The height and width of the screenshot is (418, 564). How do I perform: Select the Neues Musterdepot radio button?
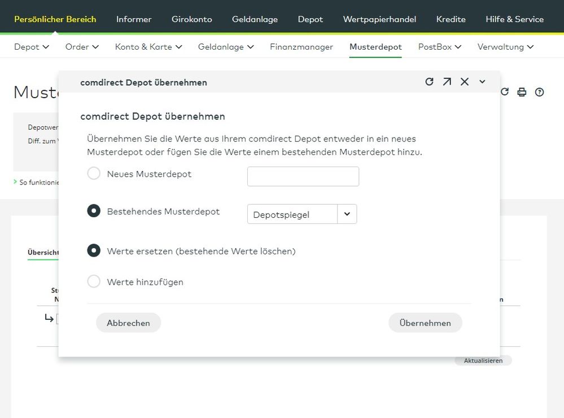pos(94,174)
